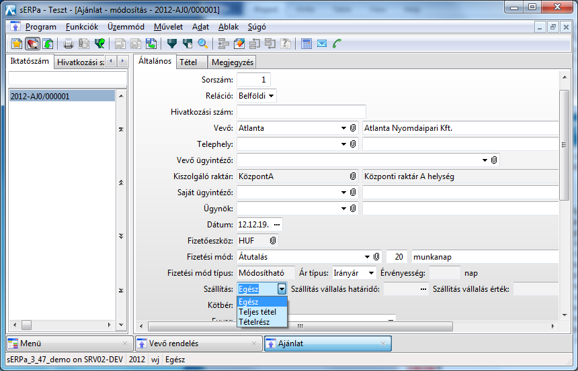Select 'Teljes tétel' from Szállítás list
This screenshot has height=371, width=578.
[257, 312]
